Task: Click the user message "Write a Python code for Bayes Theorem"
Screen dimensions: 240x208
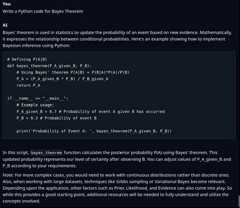Action: pos(43,11)
